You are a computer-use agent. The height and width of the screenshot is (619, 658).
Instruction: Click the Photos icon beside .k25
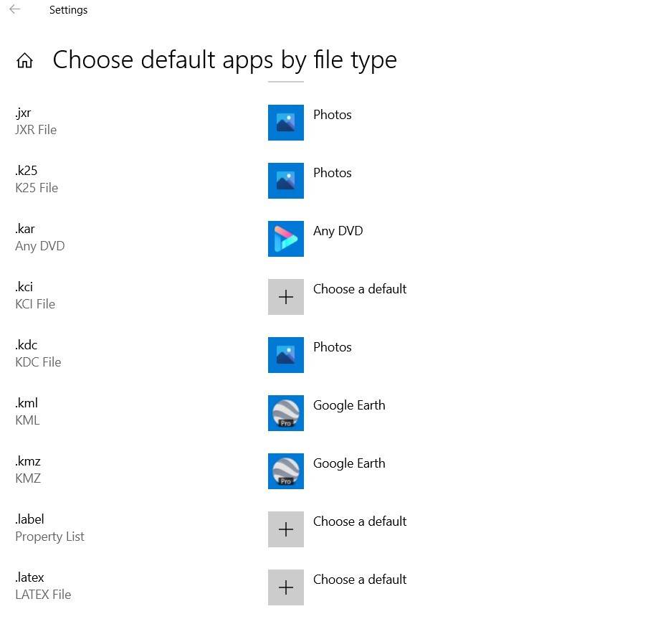[285, 180]
